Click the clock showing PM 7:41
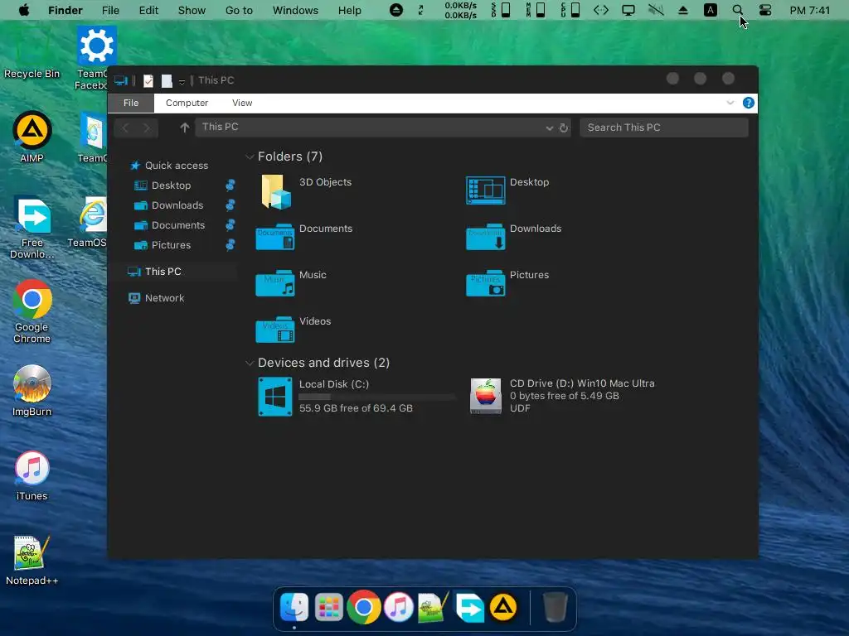Viewport: 849px width, 636px height. pos(809,10)
